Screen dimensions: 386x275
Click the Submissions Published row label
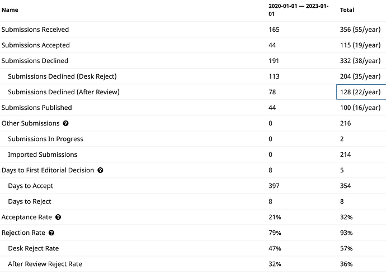coord(37,108)
